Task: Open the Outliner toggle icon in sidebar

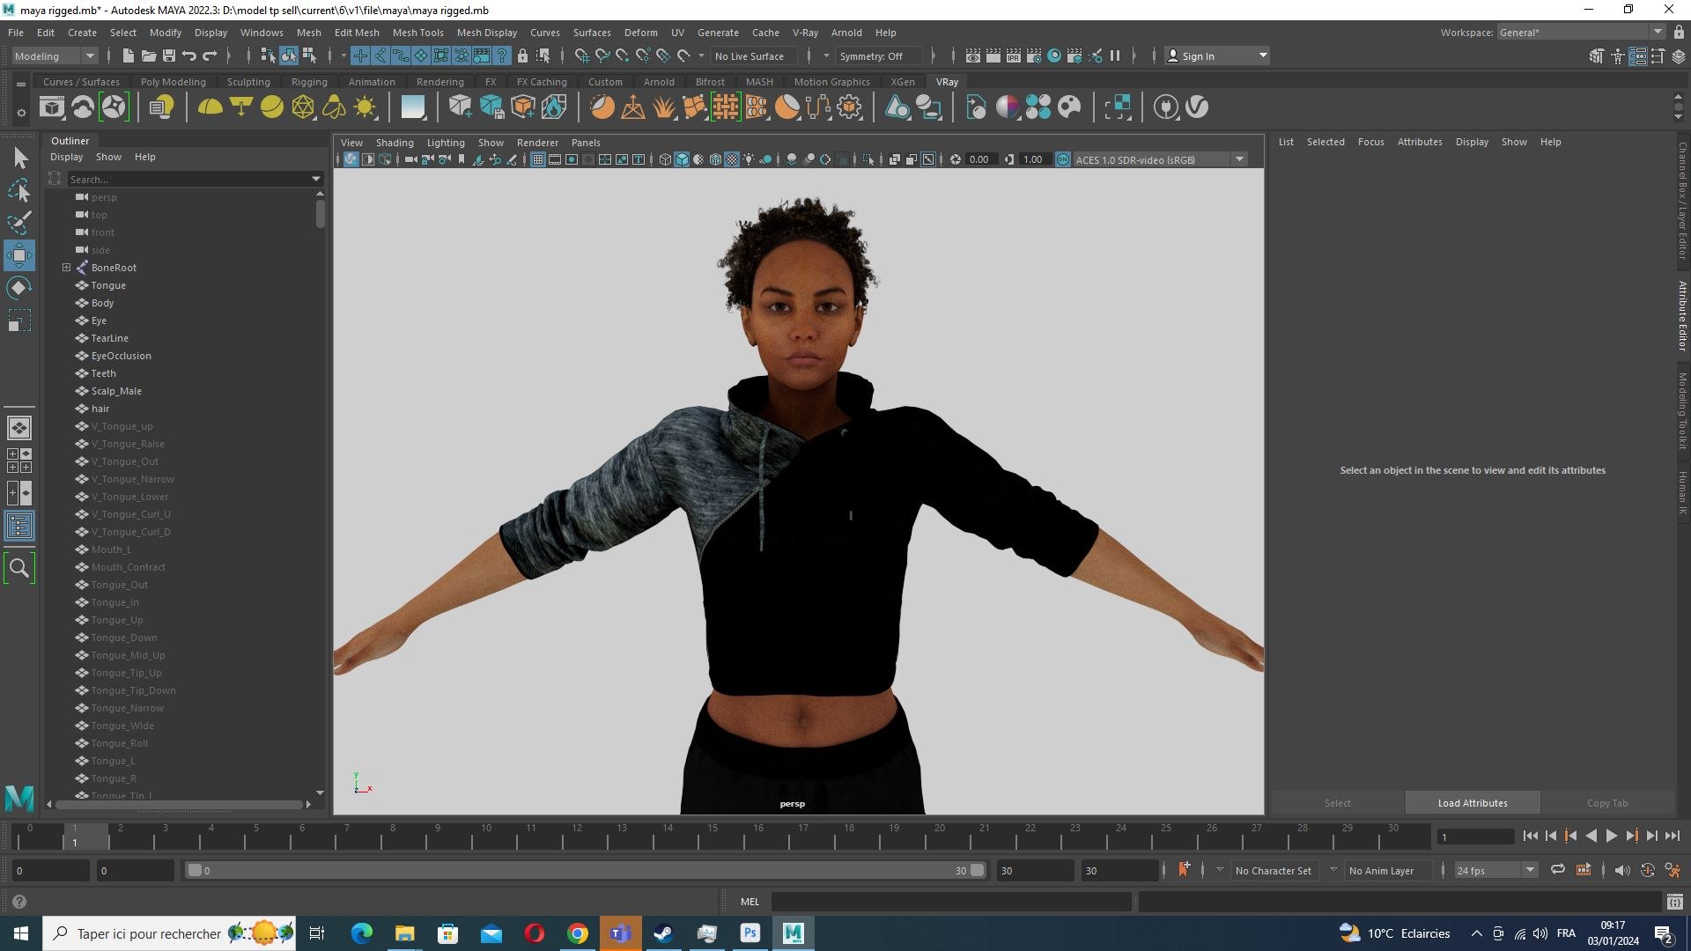Action: pos(19,527)
